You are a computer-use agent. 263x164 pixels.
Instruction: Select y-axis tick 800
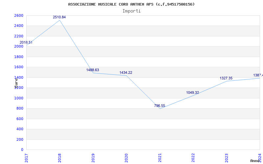[x=20, y=109]
